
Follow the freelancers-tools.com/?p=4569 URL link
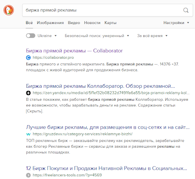coord(67,175)
